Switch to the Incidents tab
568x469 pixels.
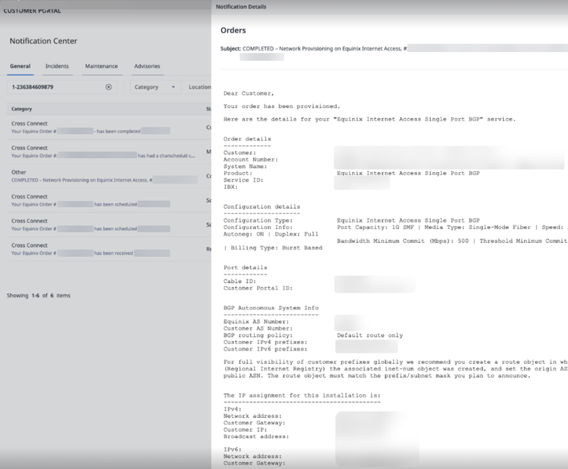click(x=57, y=66)
